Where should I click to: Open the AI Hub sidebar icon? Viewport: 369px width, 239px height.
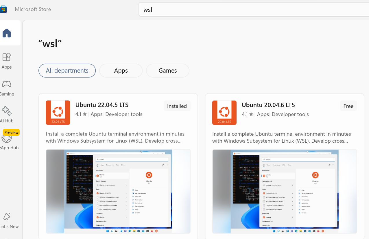(7, 115)
